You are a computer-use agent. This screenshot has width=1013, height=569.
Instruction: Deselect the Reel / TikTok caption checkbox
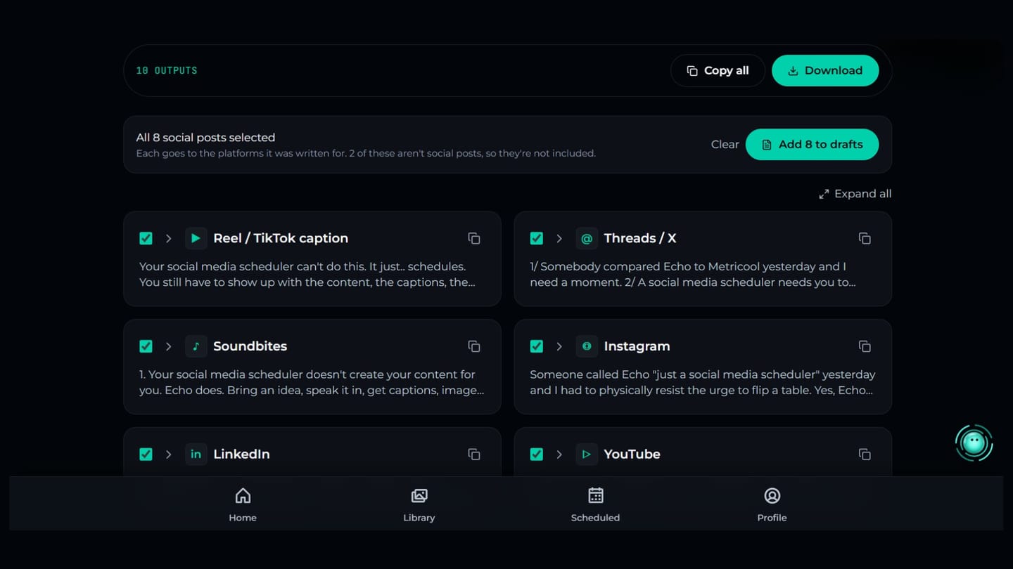pos(146,238)
